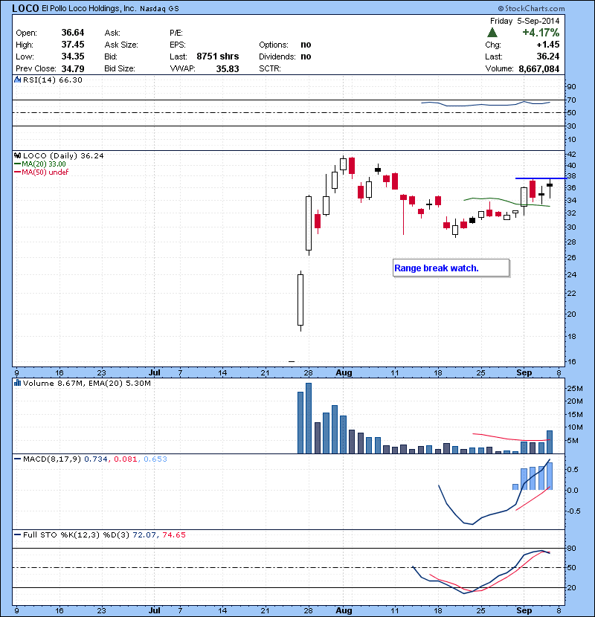The image size is (595, 617).
Task: Click the RSI(14) indicator icon
Action: point(17,80)
